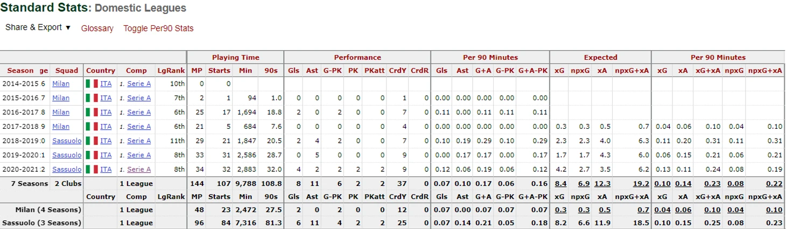Image resolution: width=786 pixels, height=229 pixels.
Task: Open the Sassuolo squad link for 2019-2020
Action: [67, 155]
